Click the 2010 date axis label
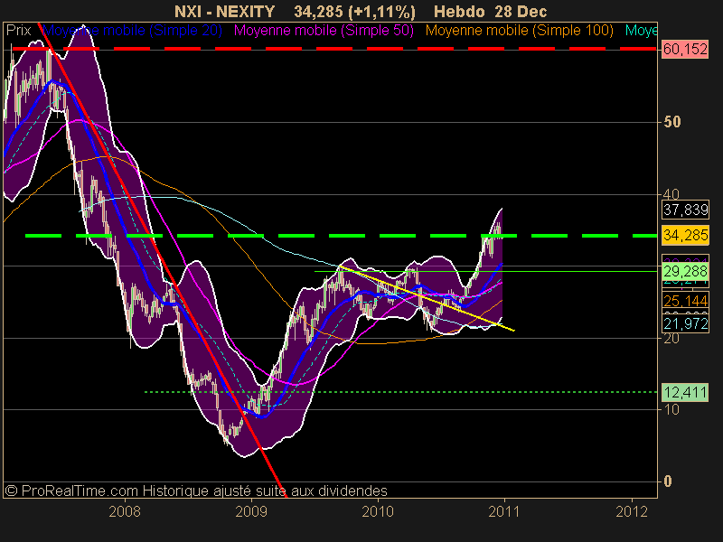 coord(378,511)
